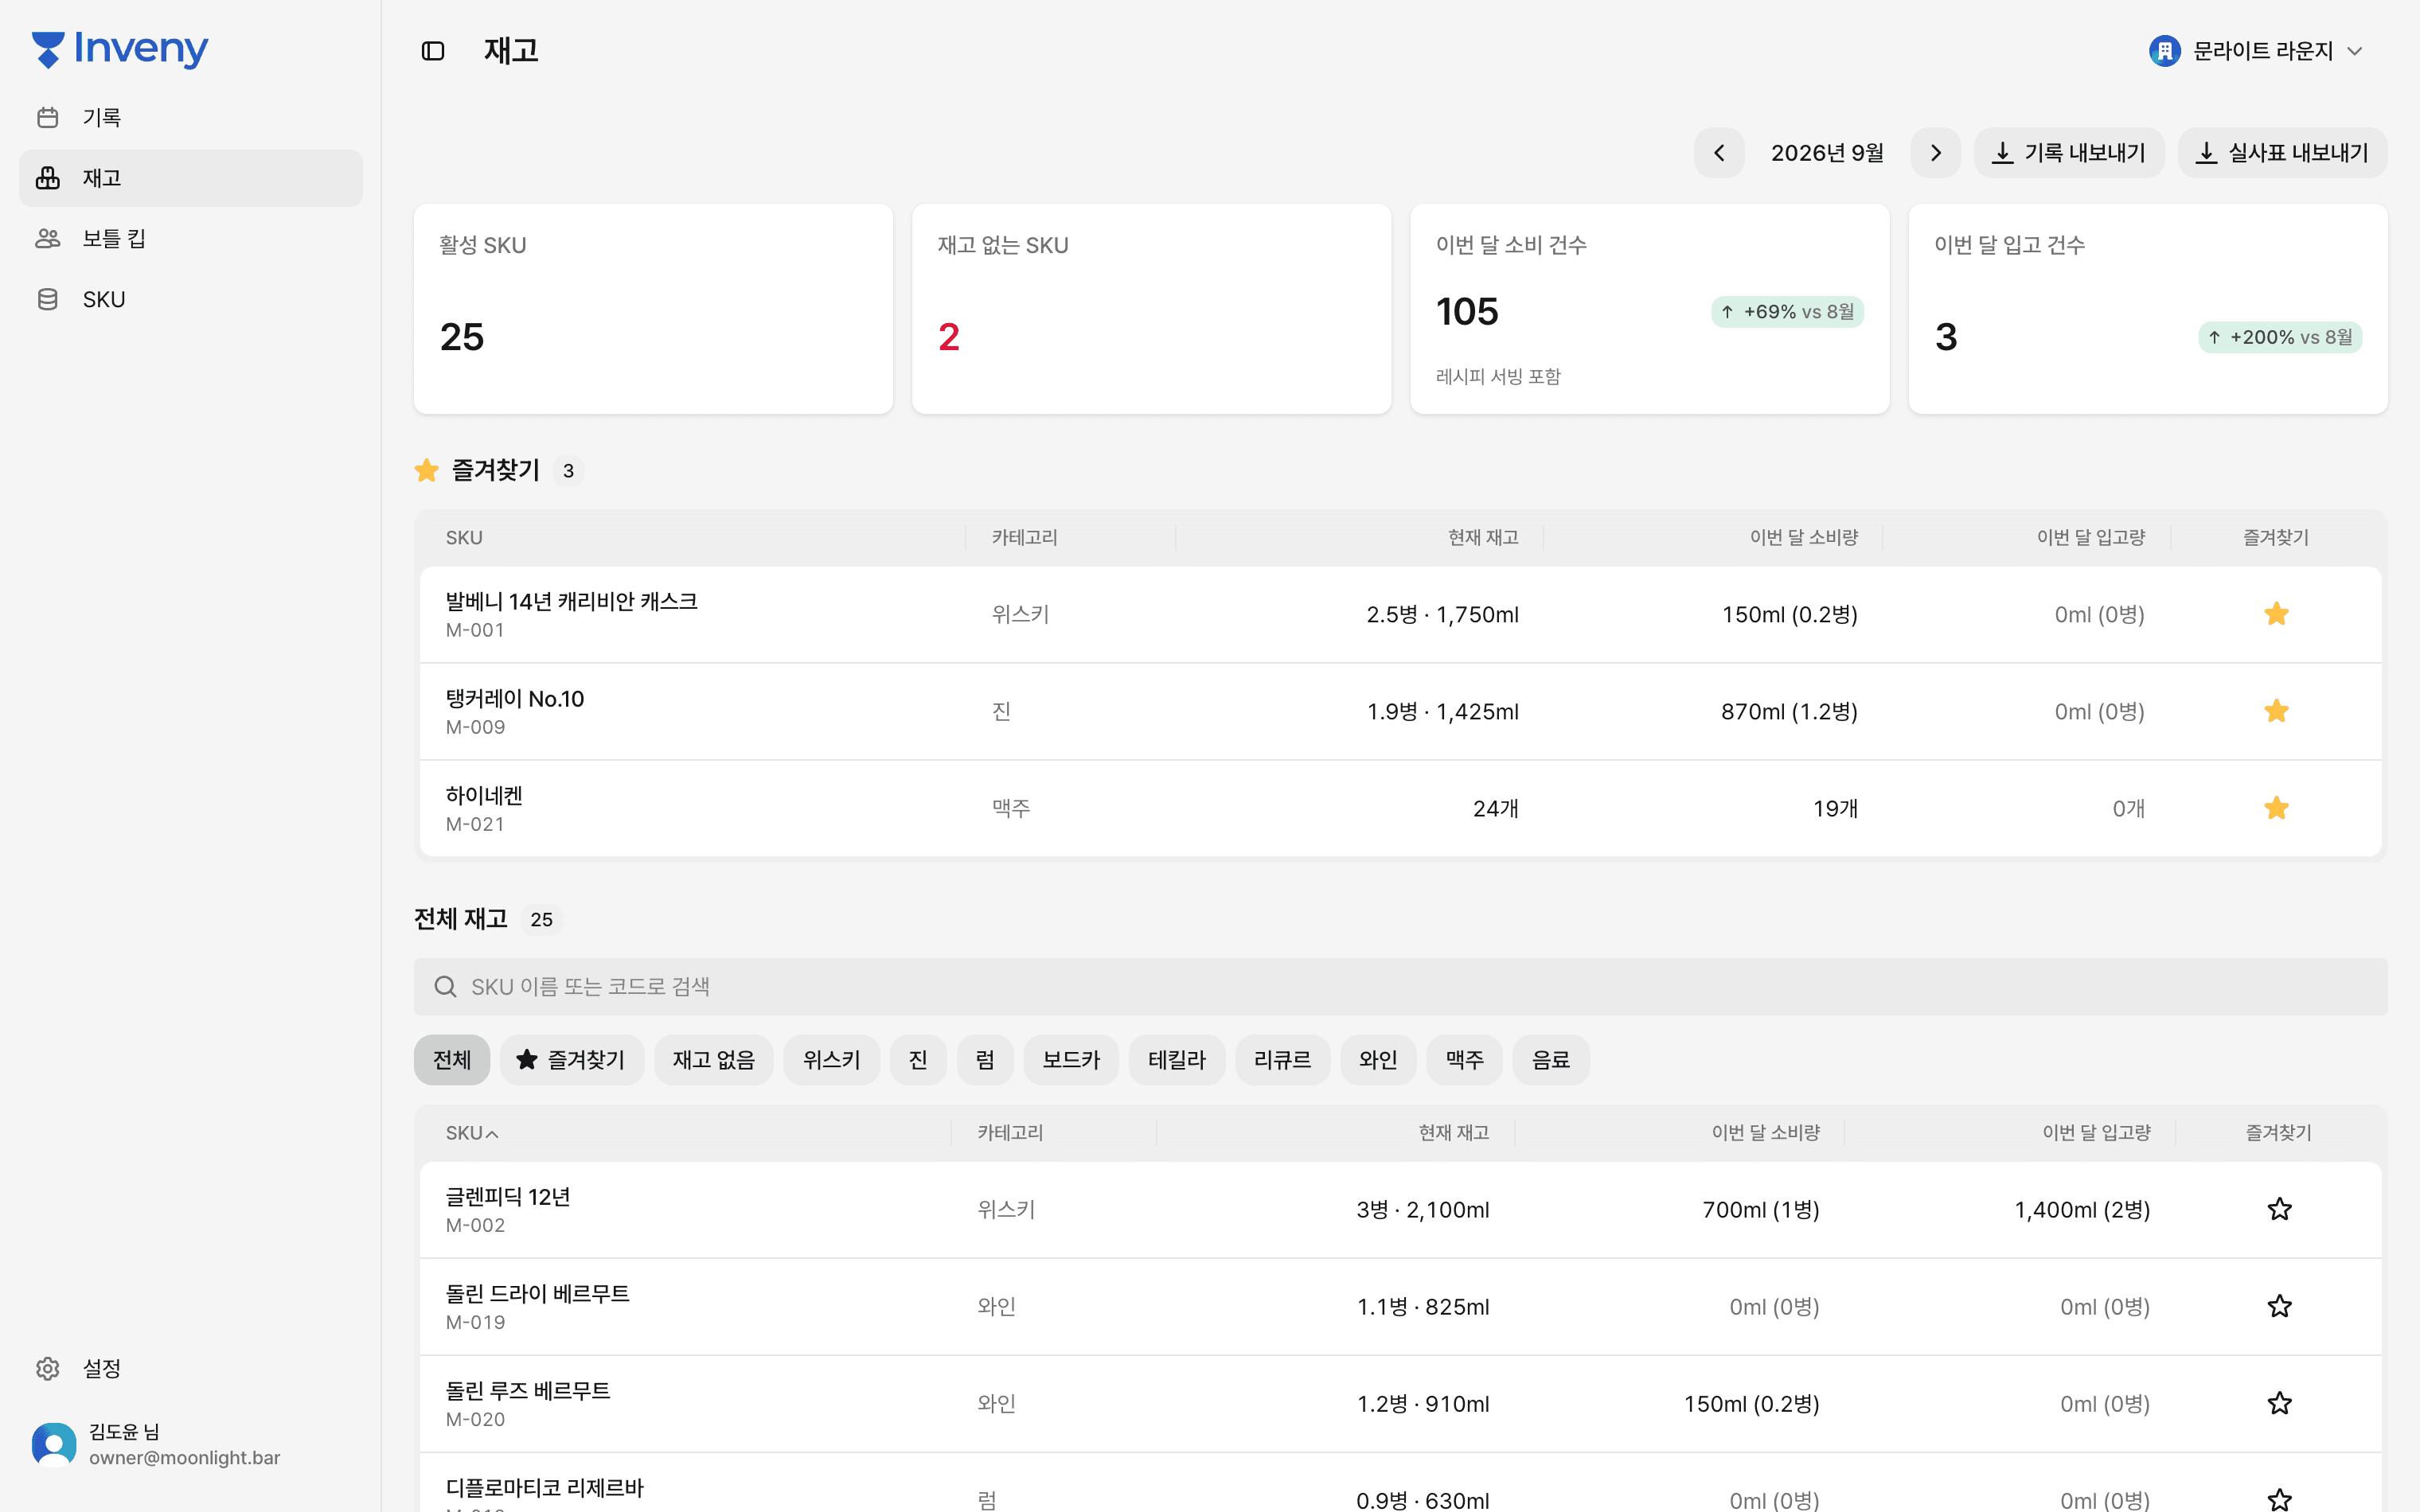Viewport: 2420px width, 1512px height.
Task: Click 이번 달 입고량 header in 전체 재고 table
Action: pos(2096,1133)
